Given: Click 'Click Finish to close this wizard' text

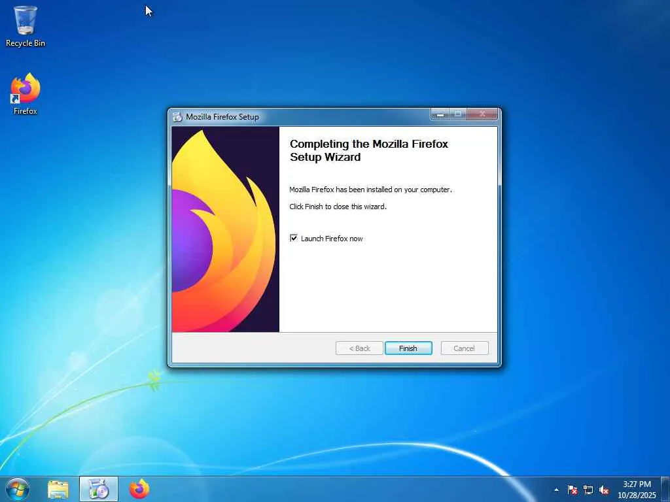Looking at the screenshot, I should 338,207.
